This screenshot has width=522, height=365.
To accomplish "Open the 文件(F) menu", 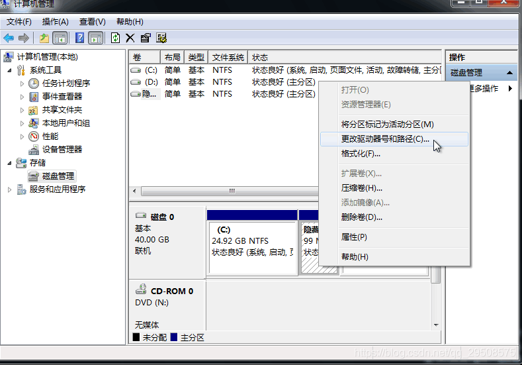I will coord(19,22).
